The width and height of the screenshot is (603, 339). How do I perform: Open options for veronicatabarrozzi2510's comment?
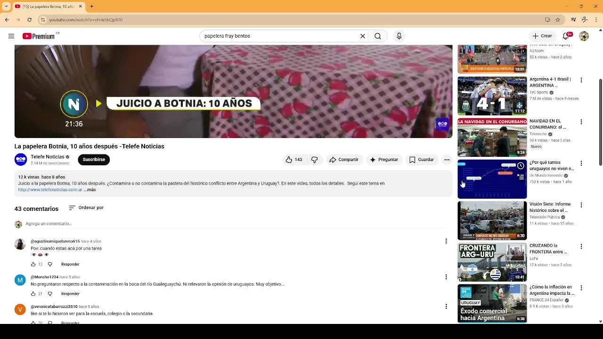pyautogui.click(x=446, y=307)
